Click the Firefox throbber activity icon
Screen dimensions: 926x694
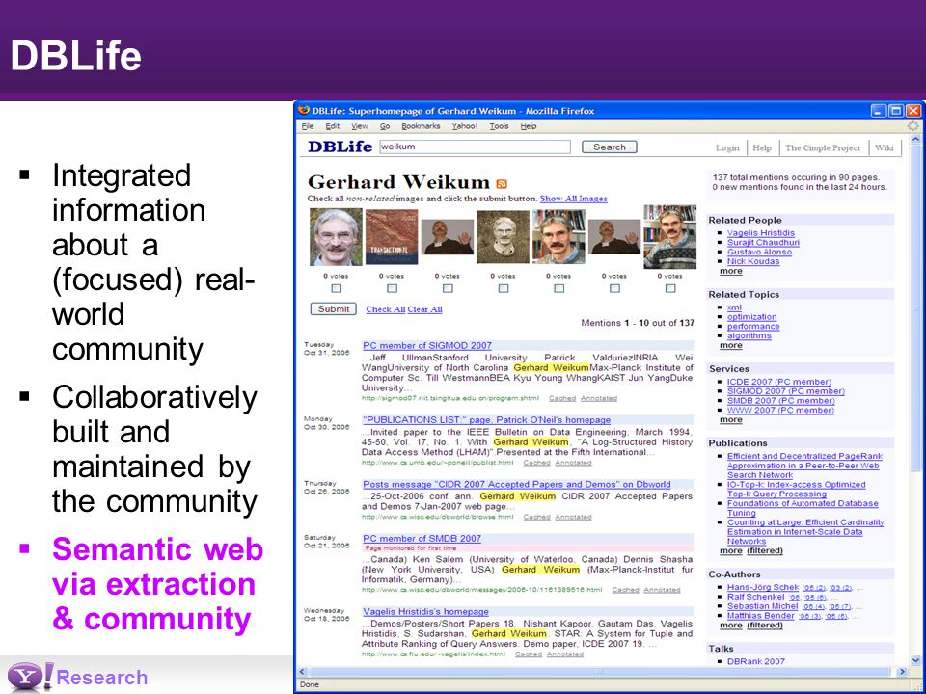tap(913, 125)
